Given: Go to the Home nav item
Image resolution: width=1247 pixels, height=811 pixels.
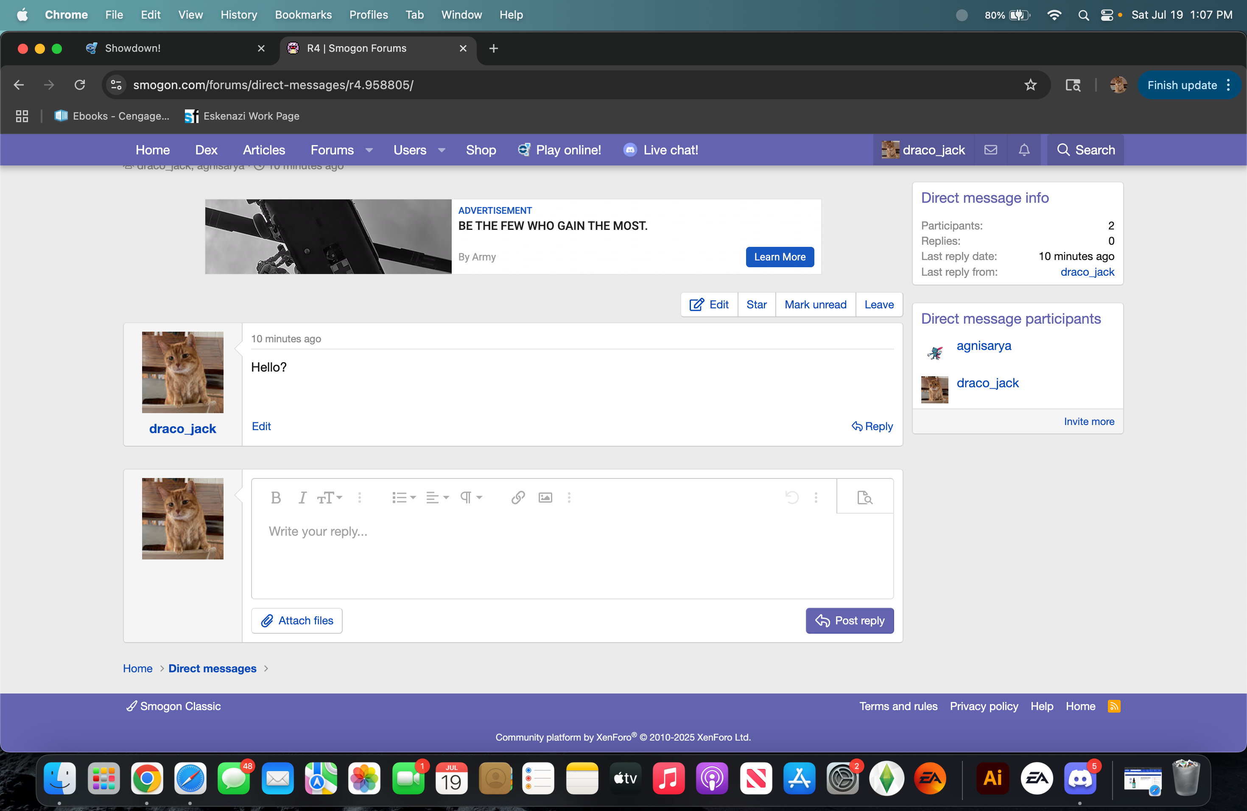Looking at the screenshot, I should pos(152,150).
